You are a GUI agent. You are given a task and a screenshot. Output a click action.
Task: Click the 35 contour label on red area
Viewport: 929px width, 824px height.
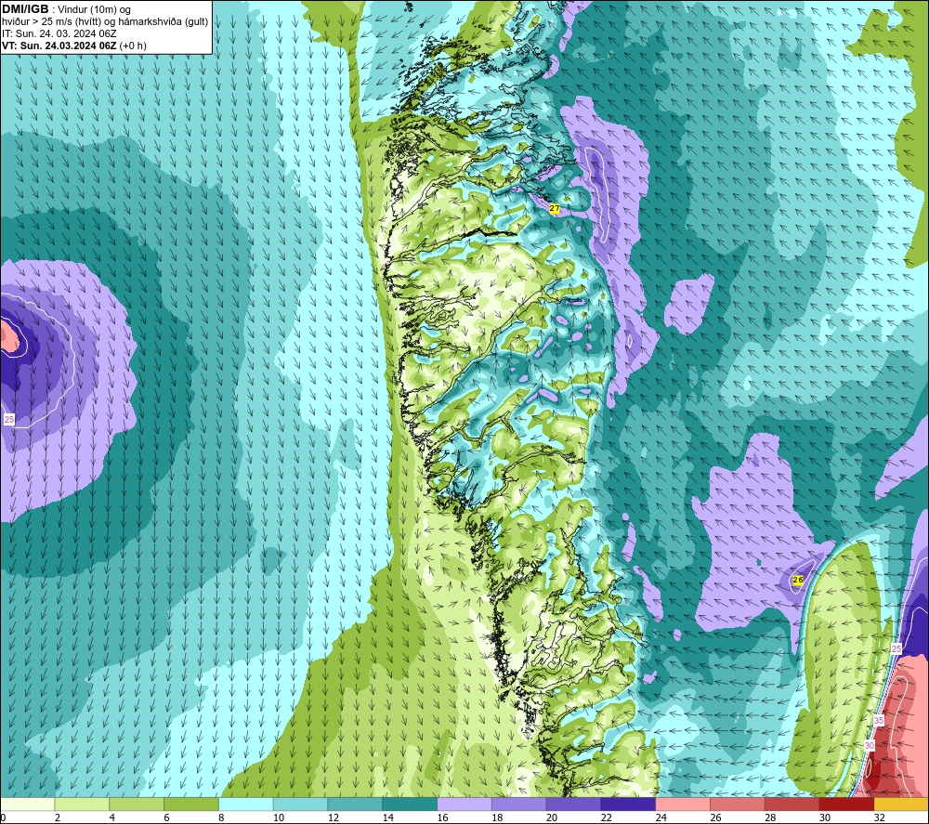(879, 720)
